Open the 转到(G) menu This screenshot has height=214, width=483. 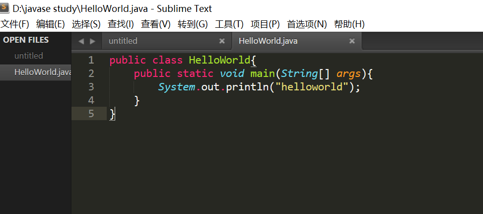point(193,24)
